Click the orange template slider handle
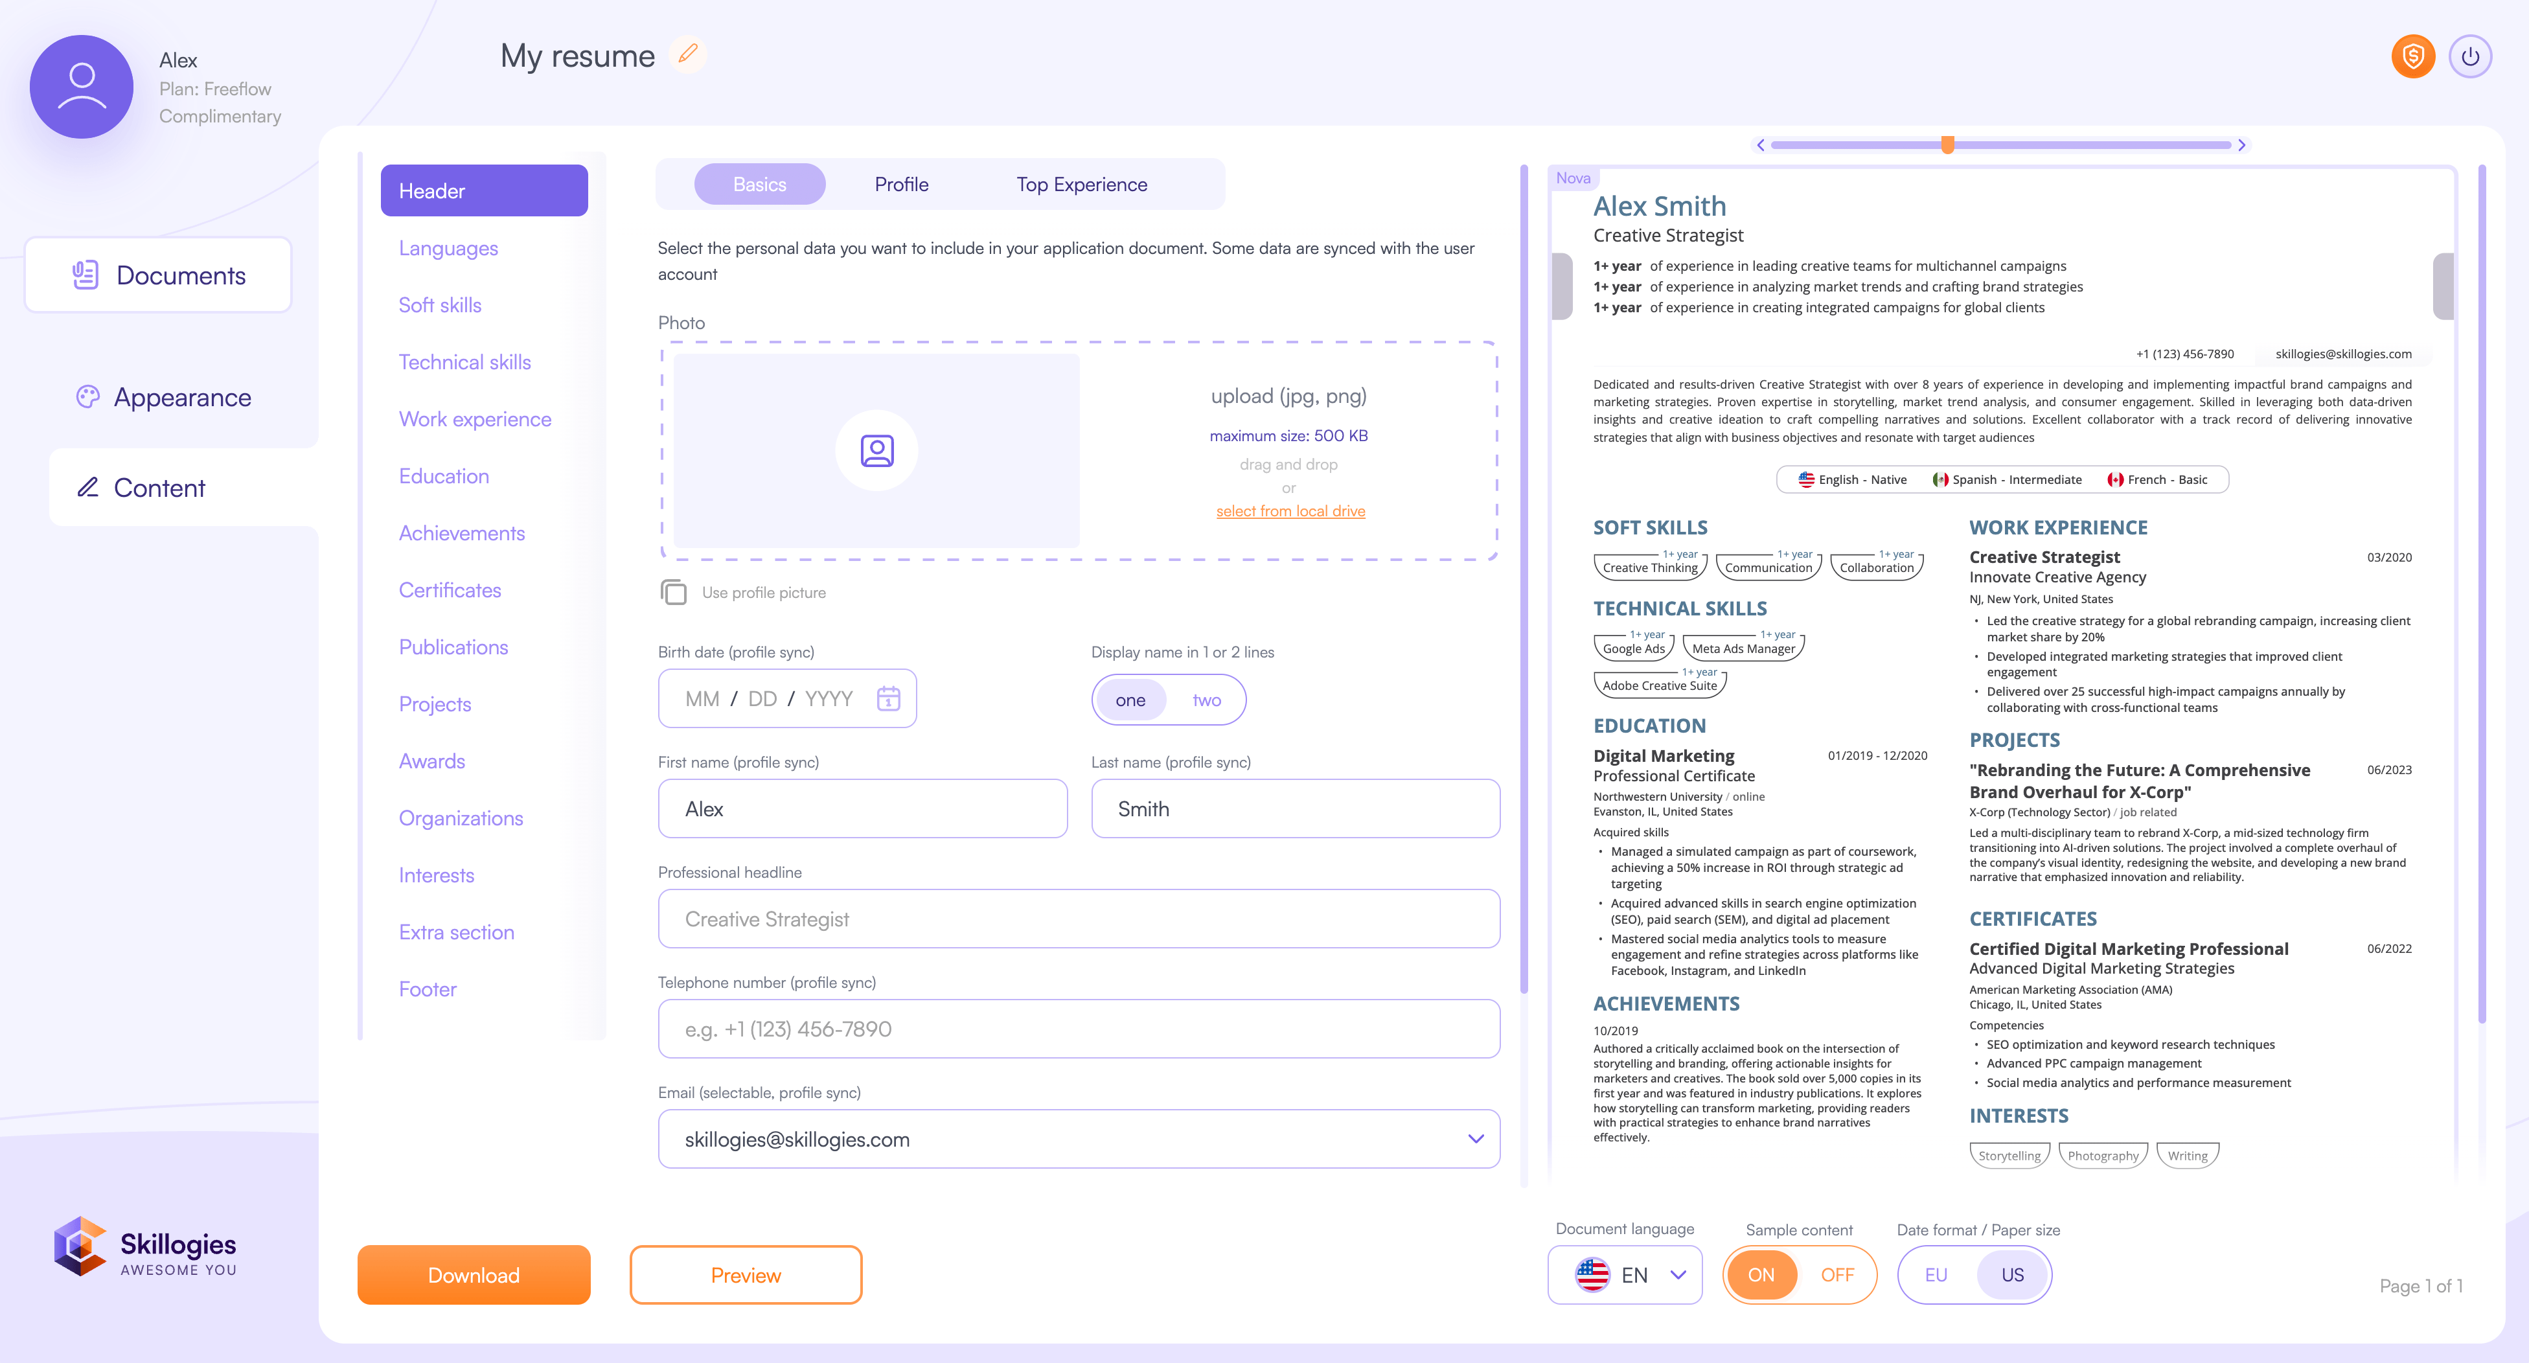 1948,145
